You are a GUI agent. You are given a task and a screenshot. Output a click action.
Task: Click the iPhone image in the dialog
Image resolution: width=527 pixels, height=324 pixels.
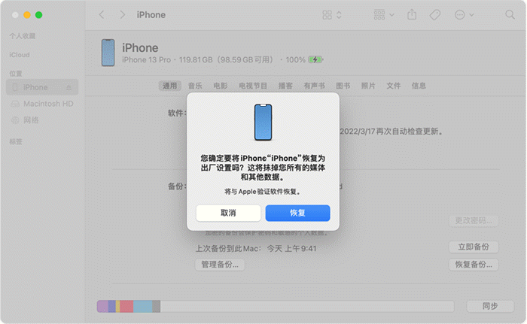pyautogui.click(x=263, y=122)
